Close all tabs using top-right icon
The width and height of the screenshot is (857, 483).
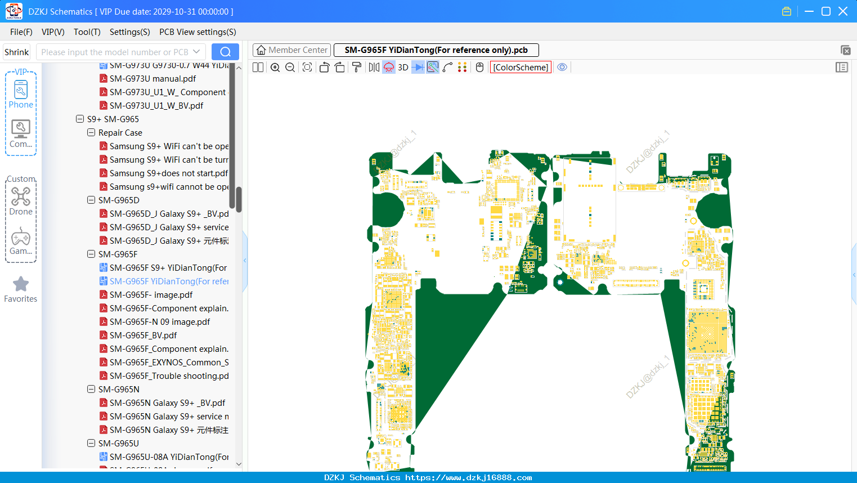click(845, 50)
